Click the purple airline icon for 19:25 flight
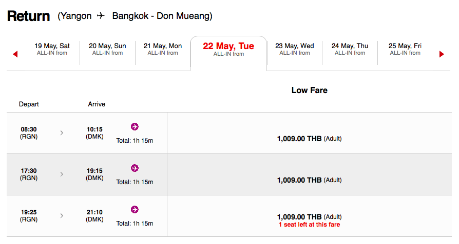 click(x=135, y=210)
